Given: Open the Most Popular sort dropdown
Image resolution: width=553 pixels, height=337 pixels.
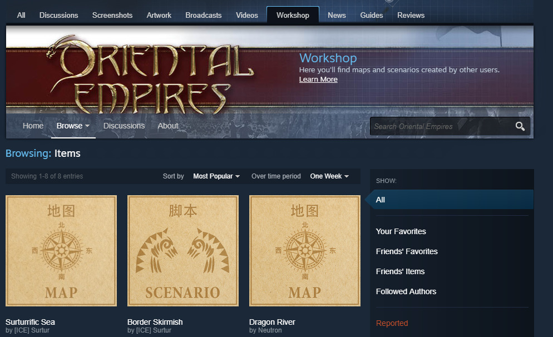Looking at the screenshot, I should 216,176.
